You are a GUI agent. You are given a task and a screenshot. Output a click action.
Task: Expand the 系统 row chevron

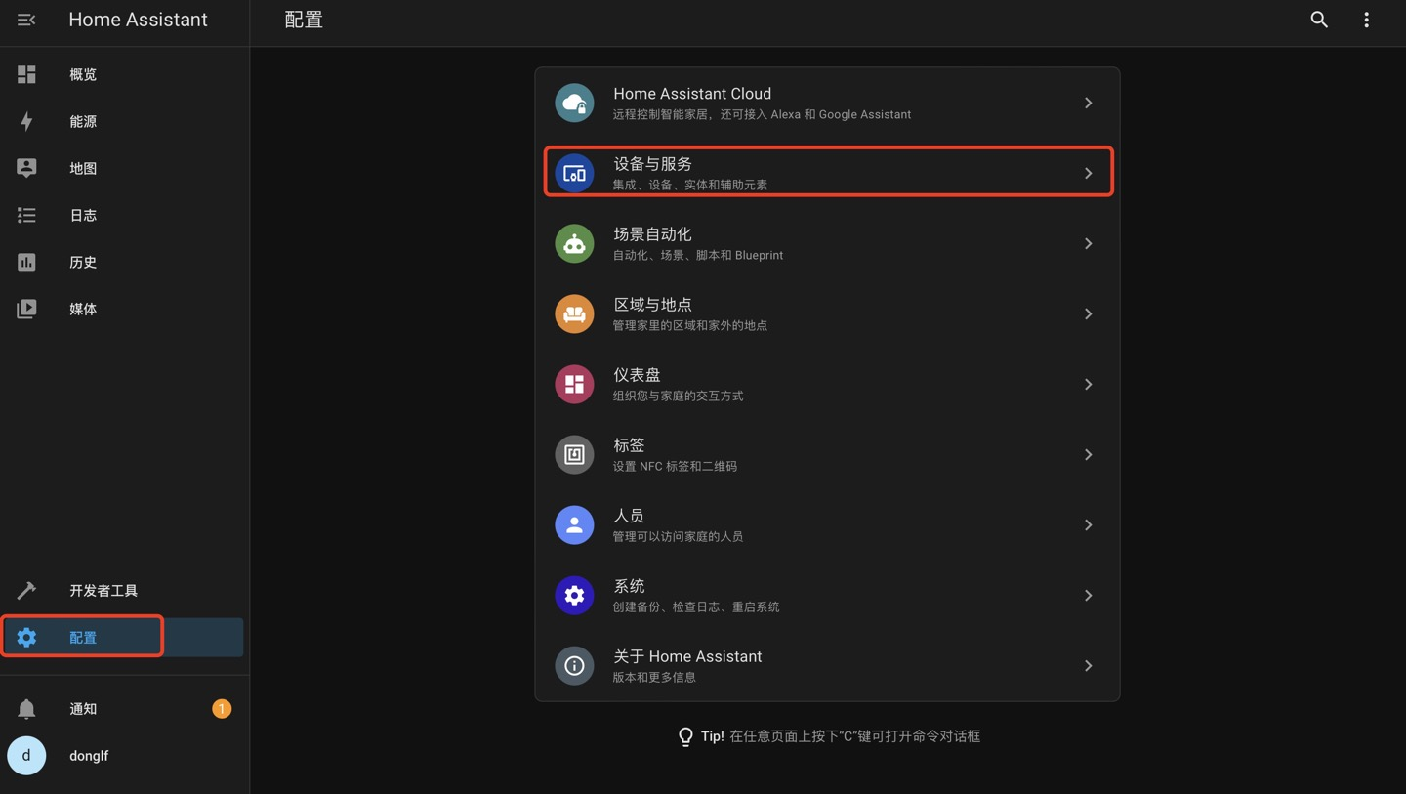pyautogui.click(x=1088, y=595)
